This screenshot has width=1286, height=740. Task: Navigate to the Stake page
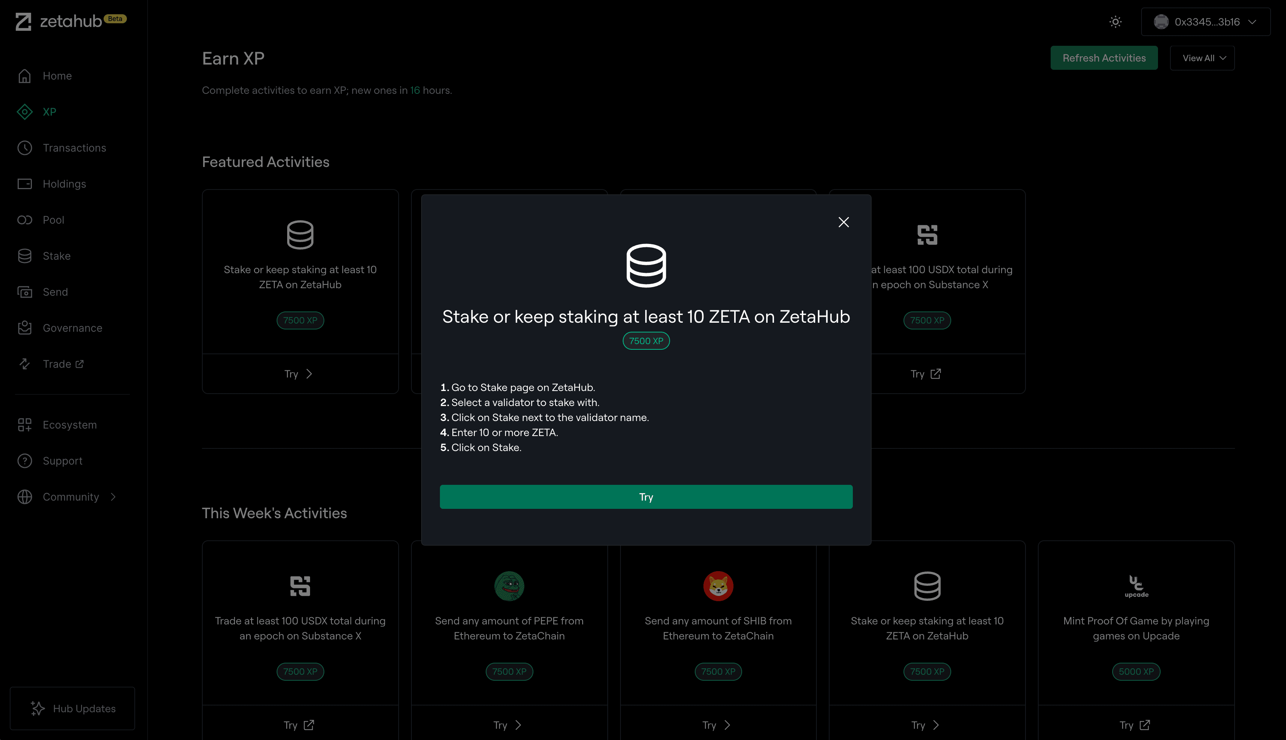point(56,256)
